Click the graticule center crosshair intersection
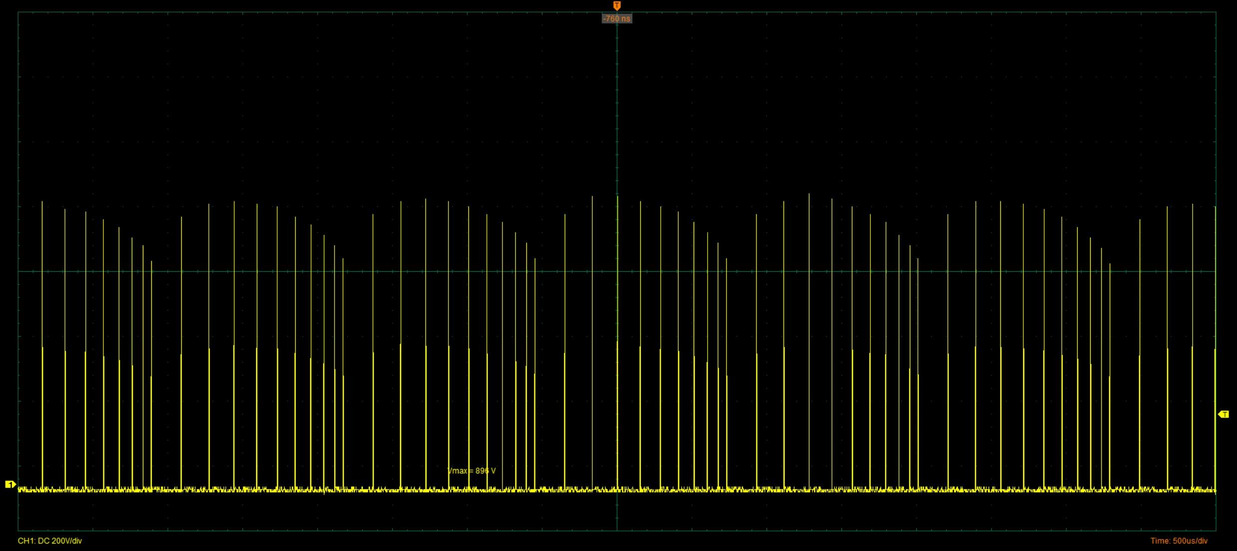1237x551 pixels. pyautogui.click(x=617, y=271)
